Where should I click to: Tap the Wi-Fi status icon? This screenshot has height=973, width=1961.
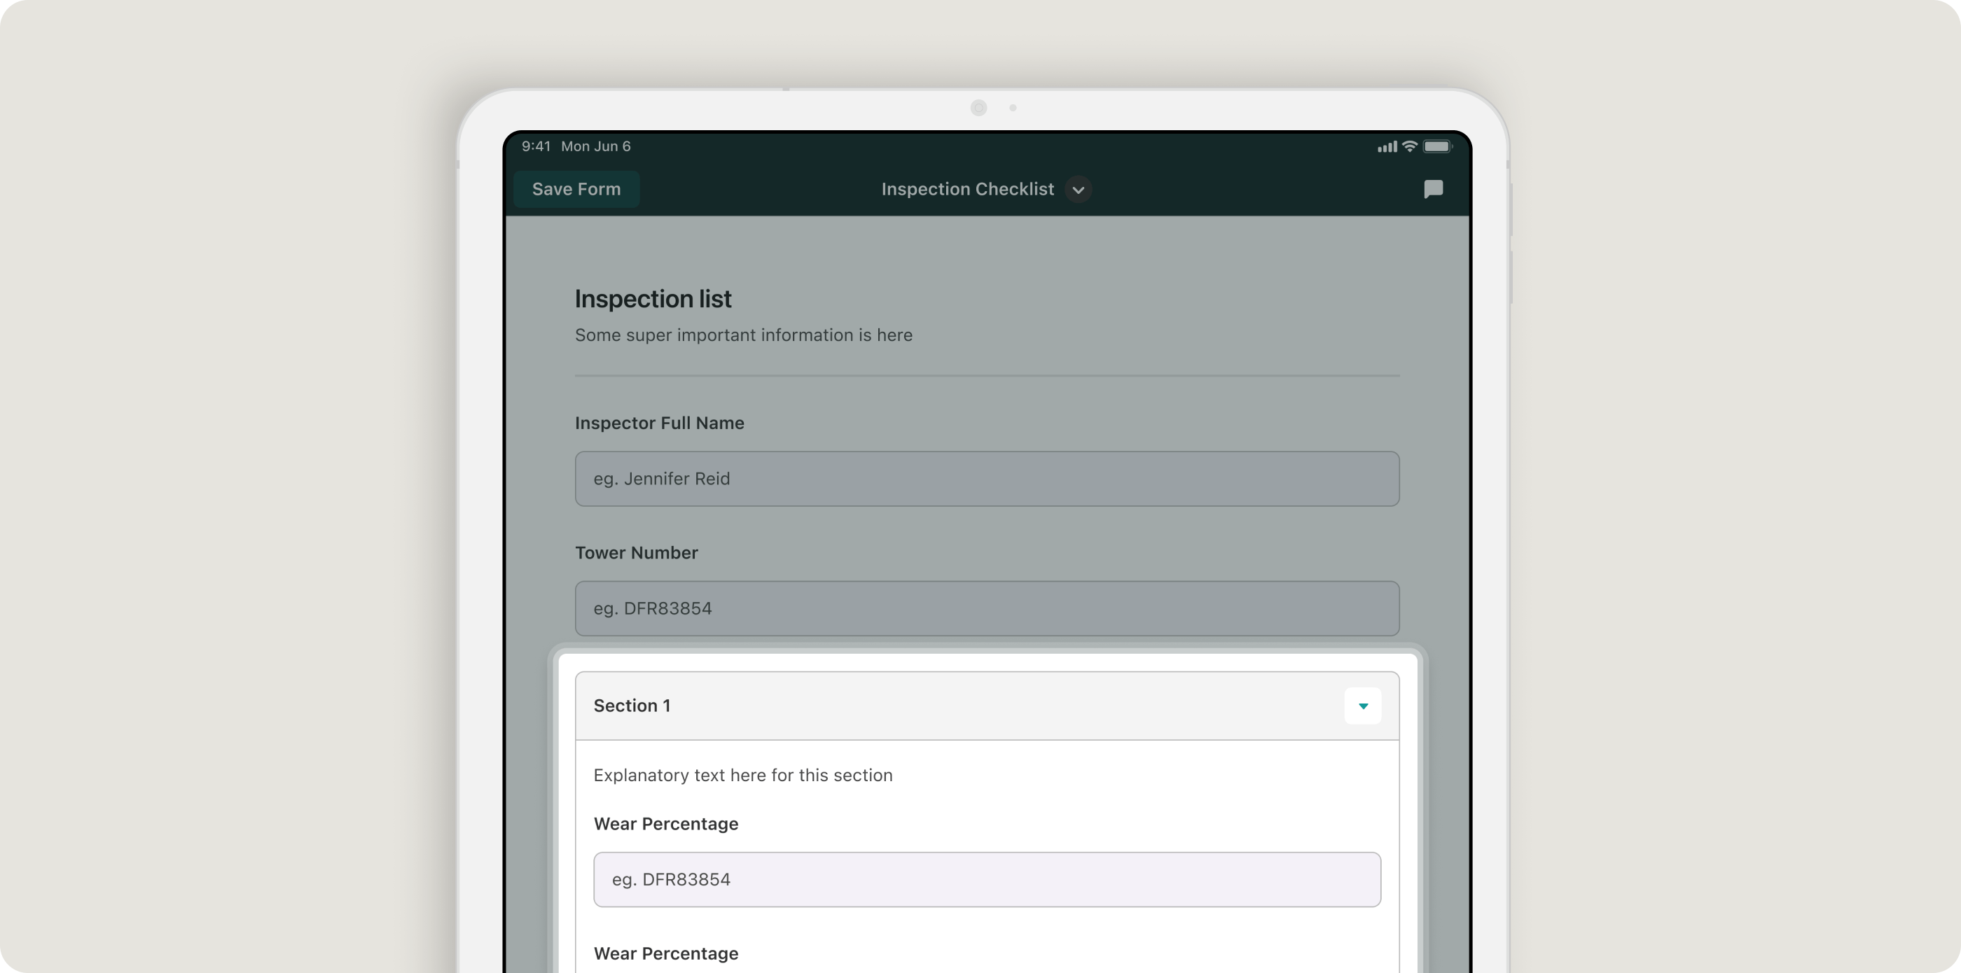coord(1410,146)
